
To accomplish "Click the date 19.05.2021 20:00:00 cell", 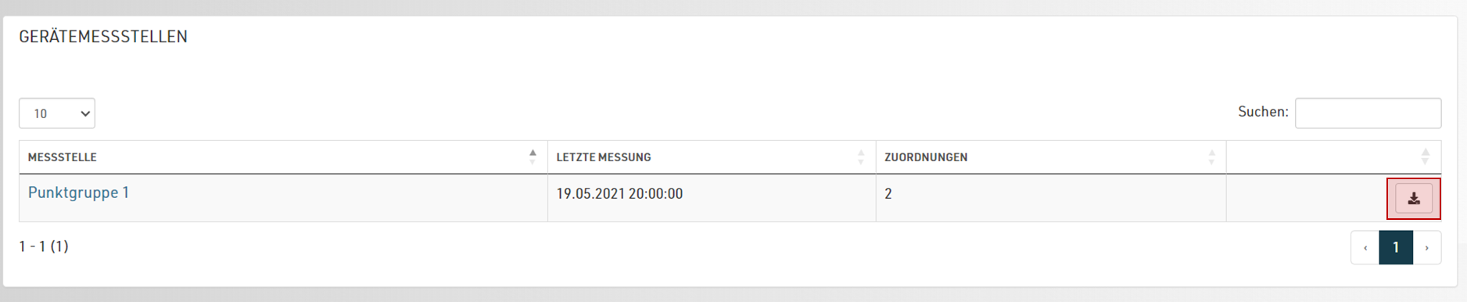I will coord(619,193).
